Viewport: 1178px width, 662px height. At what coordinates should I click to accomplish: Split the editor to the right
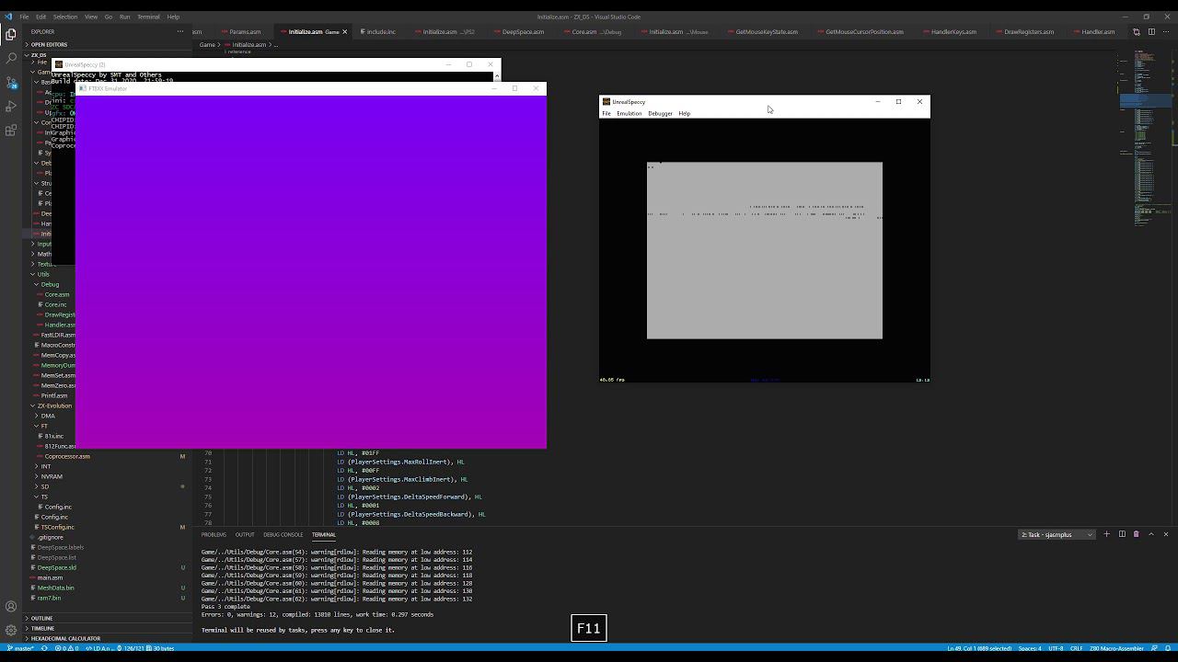[1151, 32]
